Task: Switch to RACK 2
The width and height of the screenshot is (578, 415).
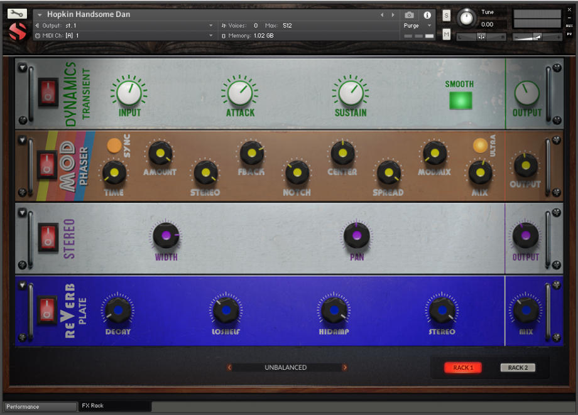Action: tap(516, 367)
